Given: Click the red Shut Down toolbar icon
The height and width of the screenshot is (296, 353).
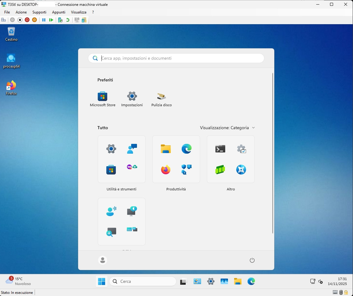Looking at the screenshot, I should coord(27,20).
